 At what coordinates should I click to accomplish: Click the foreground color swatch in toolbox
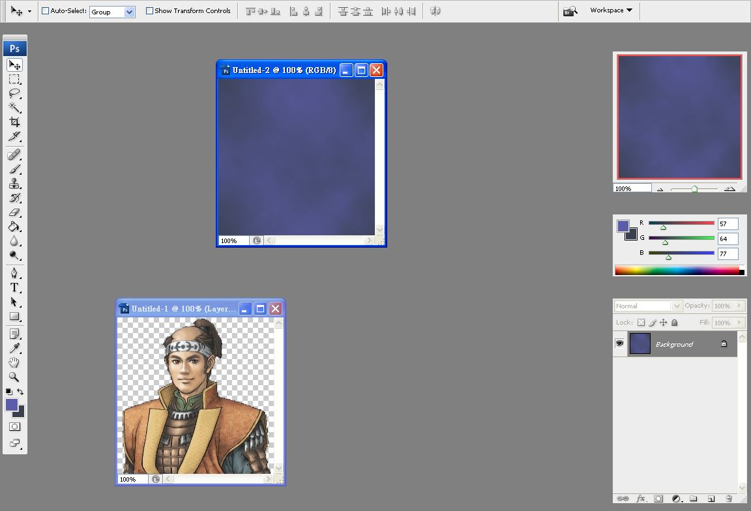12,405
